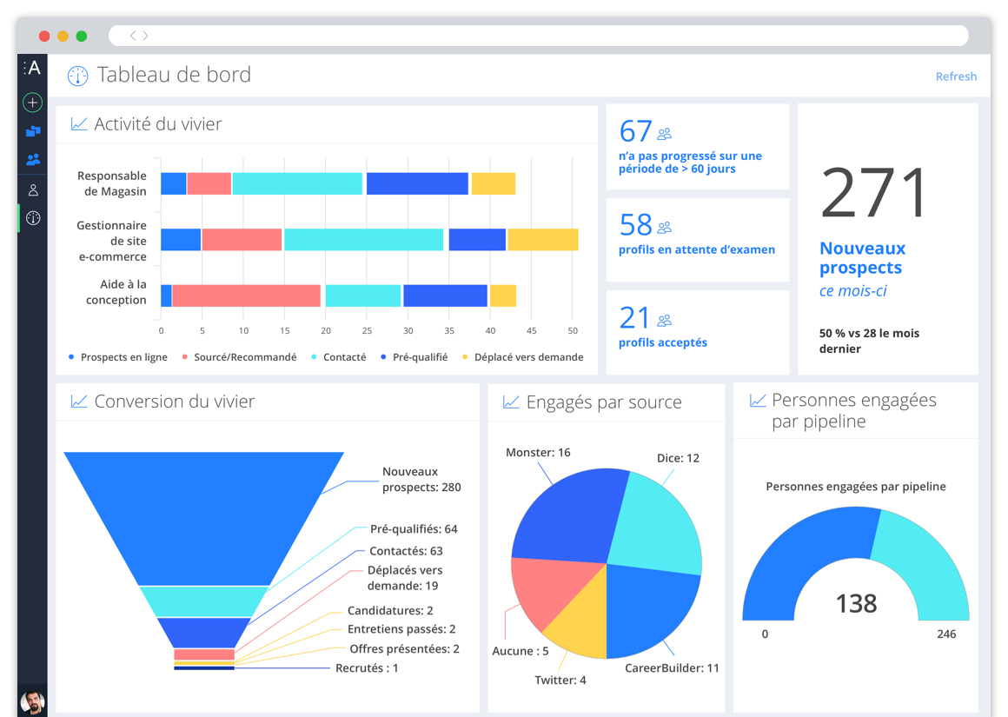
Task: Select the dashboard gauge icon in sidebar
Action: tap(33, 218)
